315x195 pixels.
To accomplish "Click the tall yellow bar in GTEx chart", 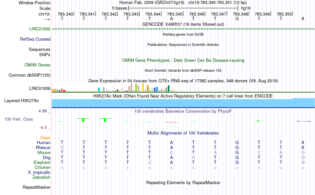I will coord(143,88).
